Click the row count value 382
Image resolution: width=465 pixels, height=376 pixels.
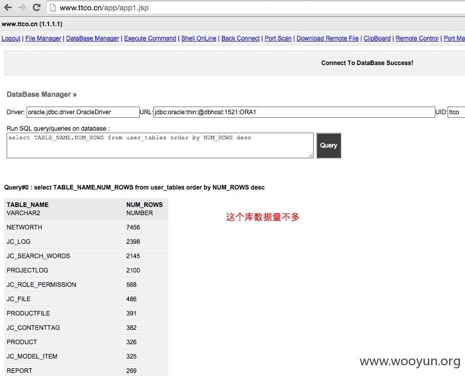131,327
